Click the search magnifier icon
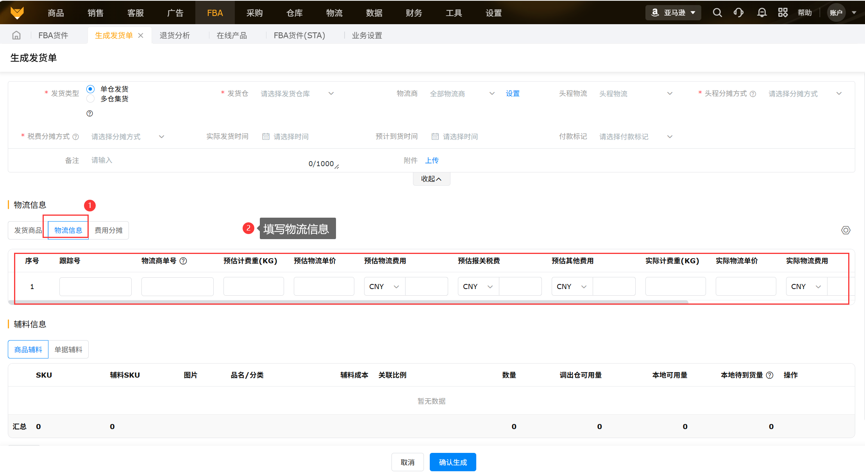The image size is (865, 472). click(717, 12)
